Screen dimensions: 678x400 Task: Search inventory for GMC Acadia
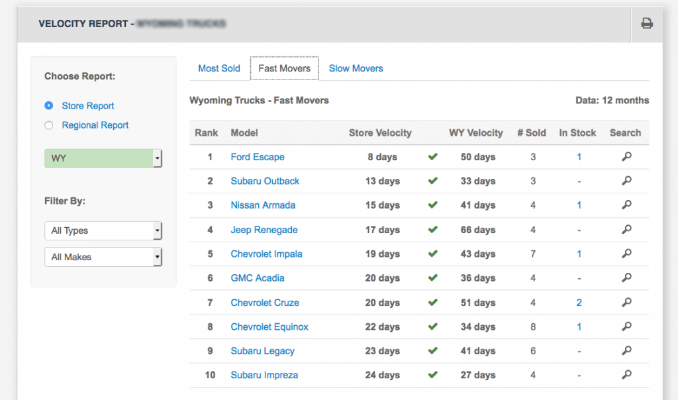626,278
